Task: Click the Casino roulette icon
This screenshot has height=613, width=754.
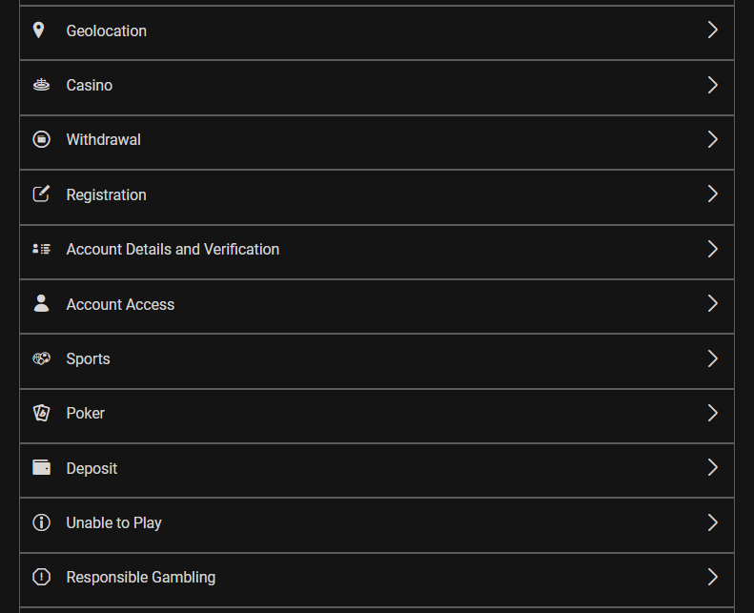Action: (41, 85)
